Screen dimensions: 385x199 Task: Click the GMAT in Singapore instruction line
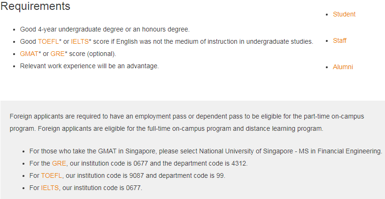click(206, 151)
